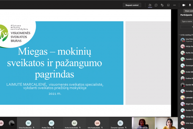
Task: Click the Share invite button under search
Action: [187, 27]
